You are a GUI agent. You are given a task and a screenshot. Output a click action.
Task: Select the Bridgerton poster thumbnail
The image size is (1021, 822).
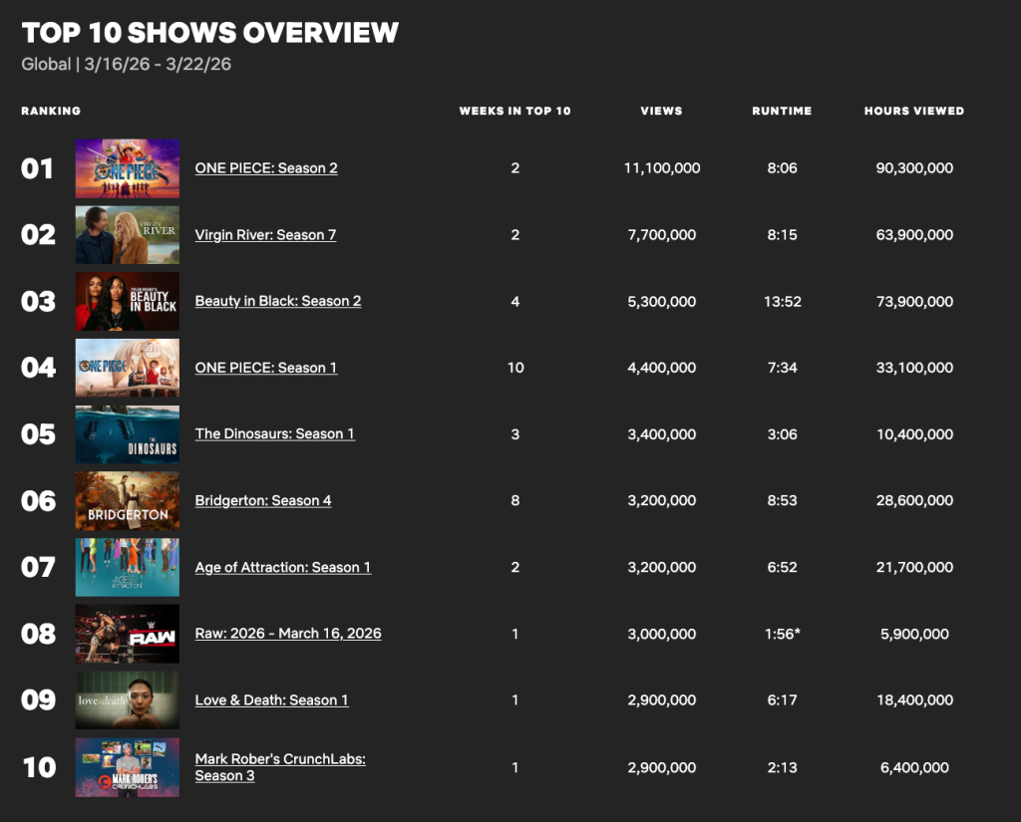pos(128,501)
